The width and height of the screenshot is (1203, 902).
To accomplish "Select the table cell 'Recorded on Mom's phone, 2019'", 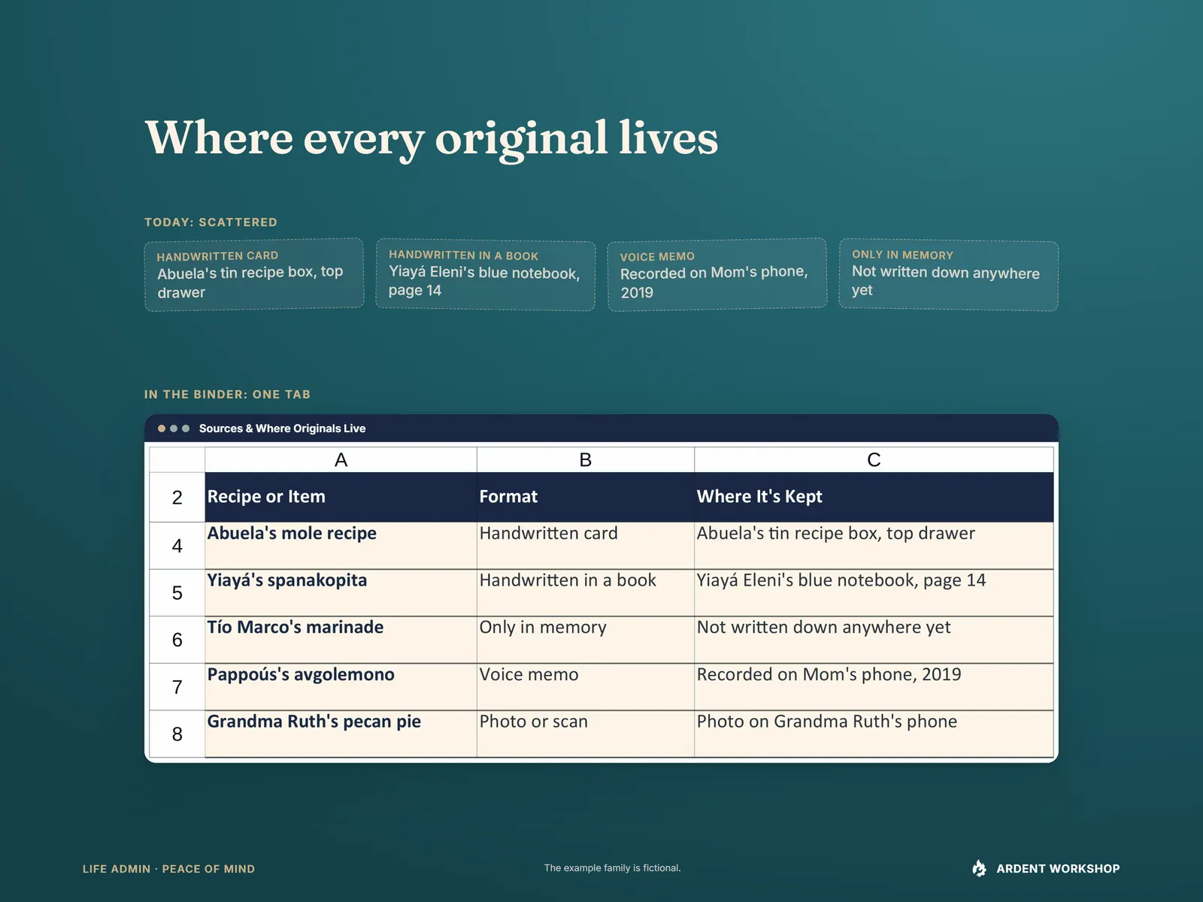I will tap(874, 687).
